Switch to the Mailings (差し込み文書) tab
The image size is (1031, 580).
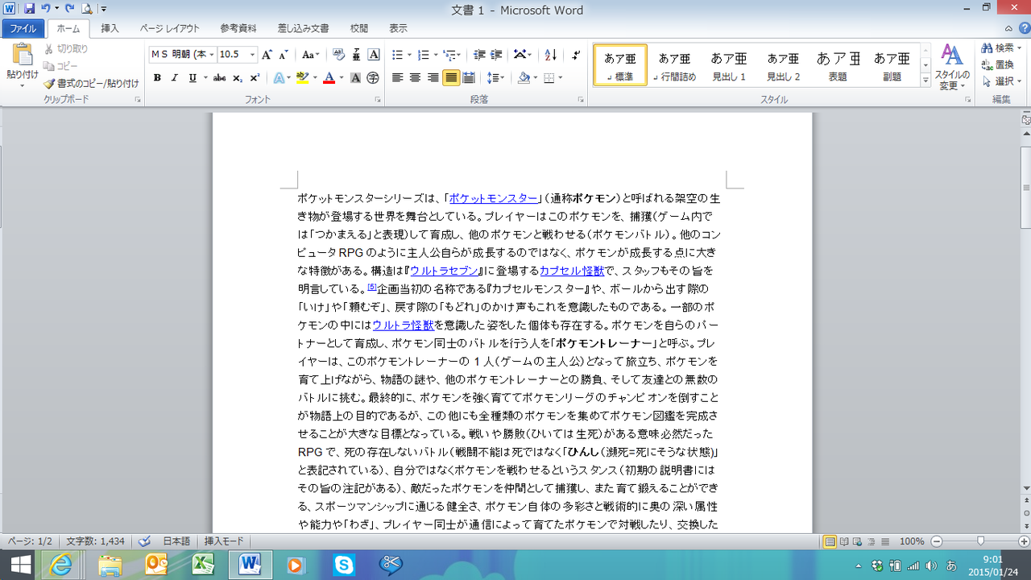coord(304,28)
